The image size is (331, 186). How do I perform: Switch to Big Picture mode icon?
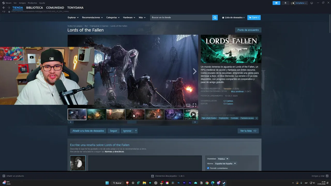(312, 3)
